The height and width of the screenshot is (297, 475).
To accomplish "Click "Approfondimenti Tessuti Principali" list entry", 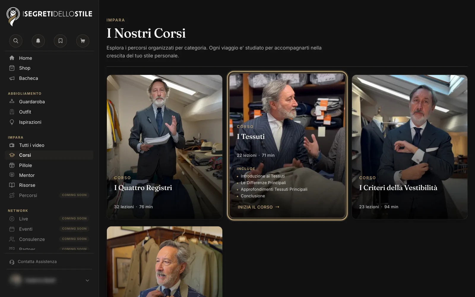I will click(274, 189).
